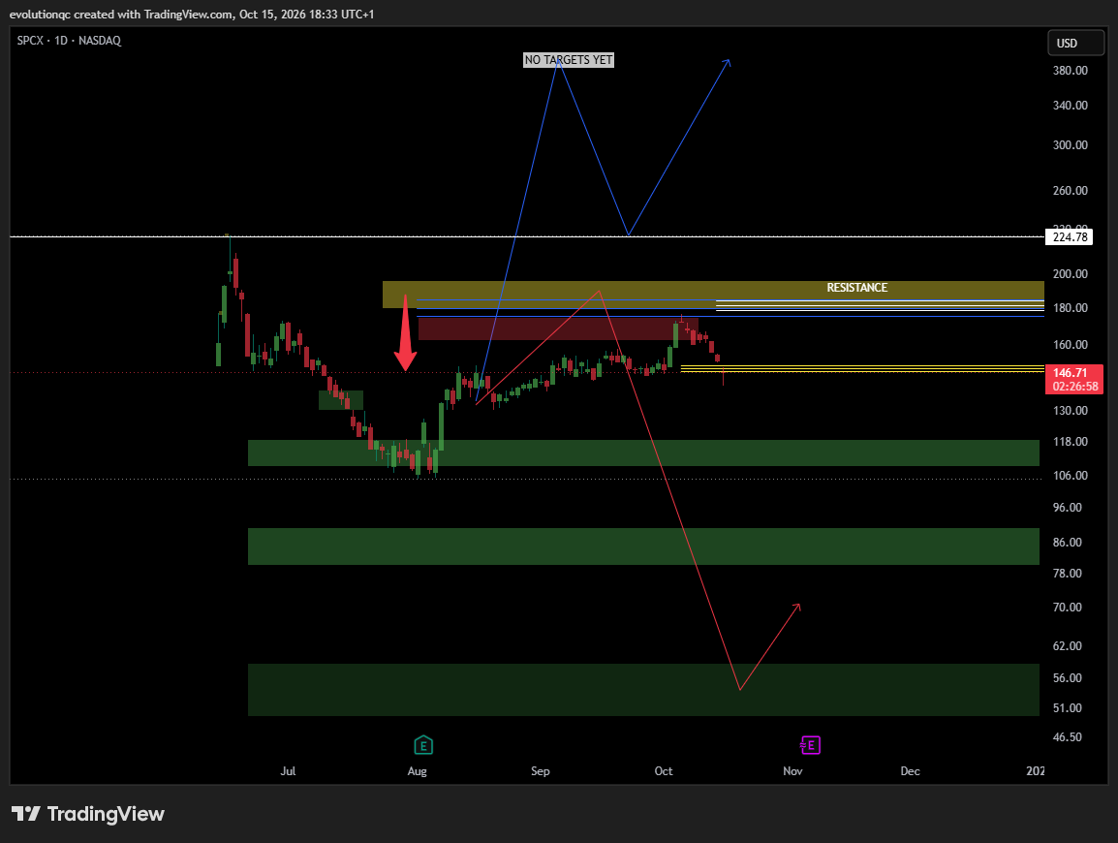Click the SPCX · 1D · NASDAQ symbol title
1118x843 pixels.
[69, 41]
